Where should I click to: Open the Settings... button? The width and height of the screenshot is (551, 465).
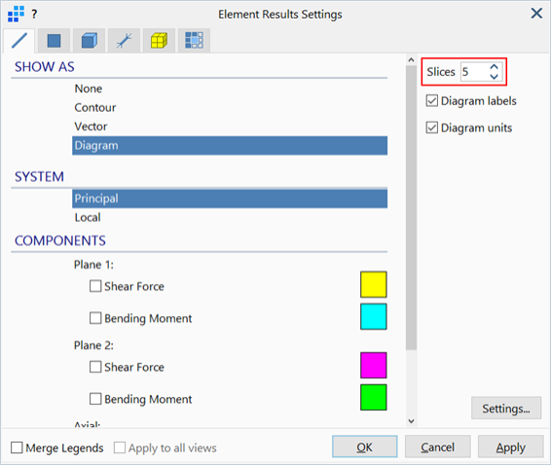[506, 409]
